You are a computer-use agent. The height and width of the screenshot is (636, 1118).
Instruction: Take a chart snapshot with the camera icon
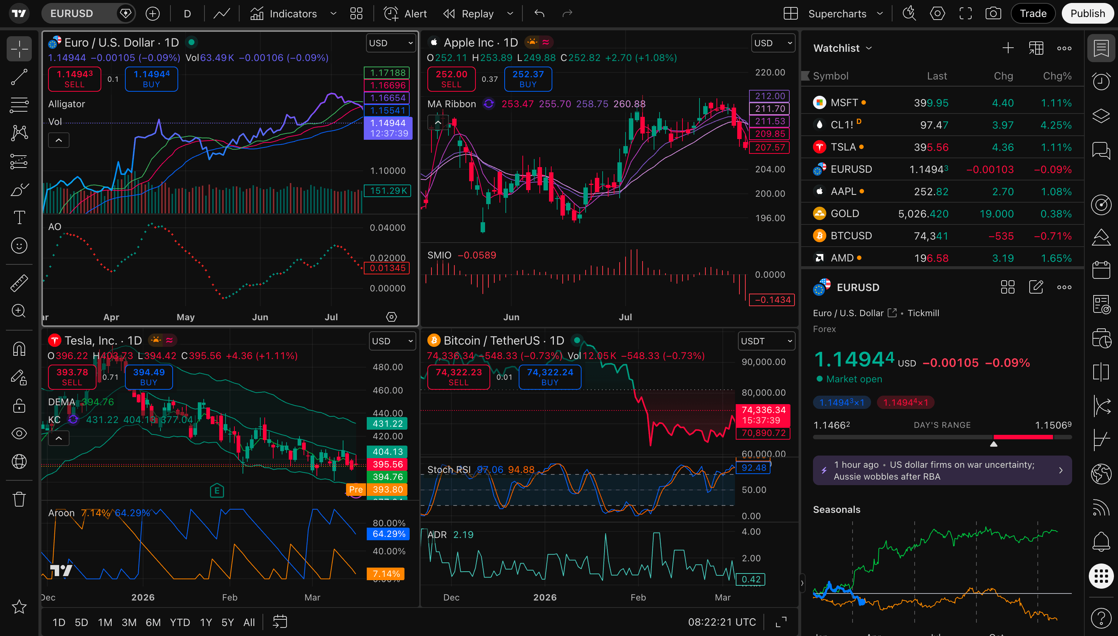click(993, 13)
